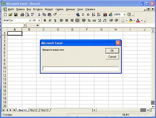Image resolution: width=156 pixels, height=118 pixels.
Task: Align text right in the cell
Action: [72, 21]
